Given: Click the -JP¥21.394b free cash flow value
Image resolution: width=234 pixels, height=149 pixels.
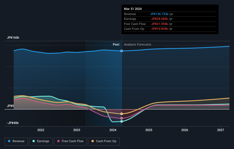Looking at the screenshot, I should [x=159, y=24].
